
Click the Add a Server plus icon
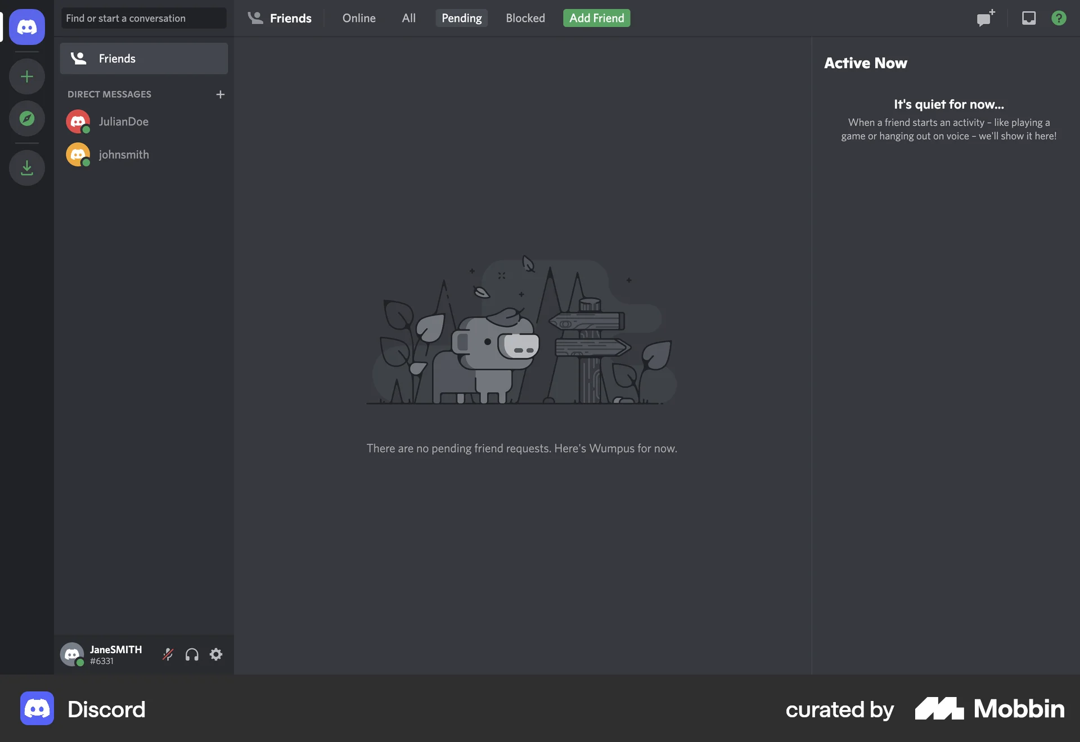[26, 76]
